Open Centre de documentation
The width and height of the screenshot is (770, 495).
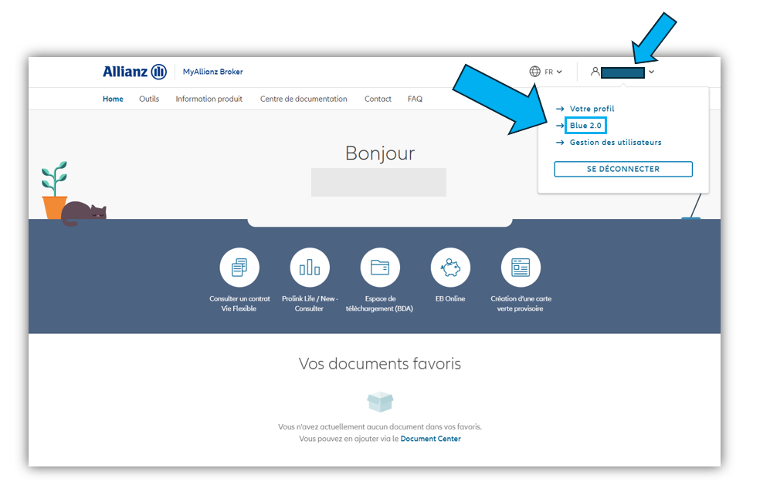[304, 99]
